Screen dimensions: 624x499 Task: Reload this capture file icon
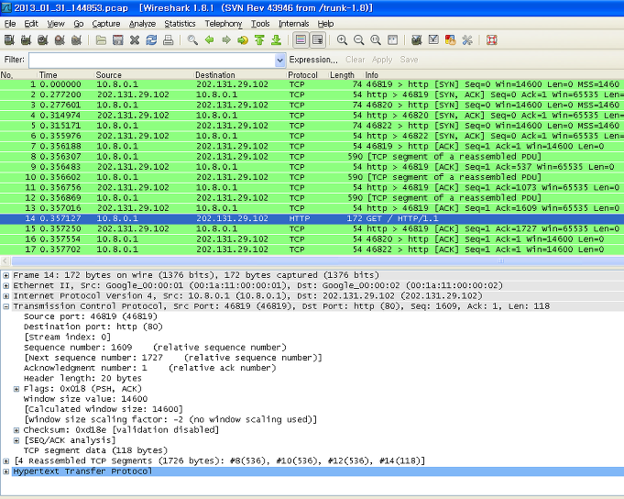pos(151,39)
